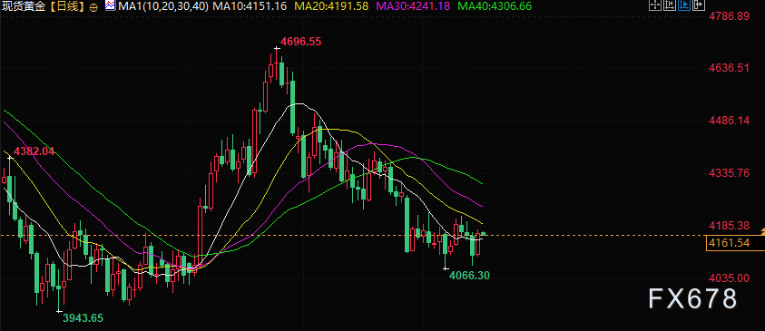Click the shift-right arrow icon in the toolbar
Viewport: 765px width, 331px height.
coord(699,5)
